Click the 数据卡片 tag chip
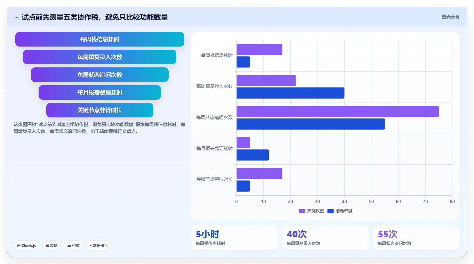 [x=99, y=246]
